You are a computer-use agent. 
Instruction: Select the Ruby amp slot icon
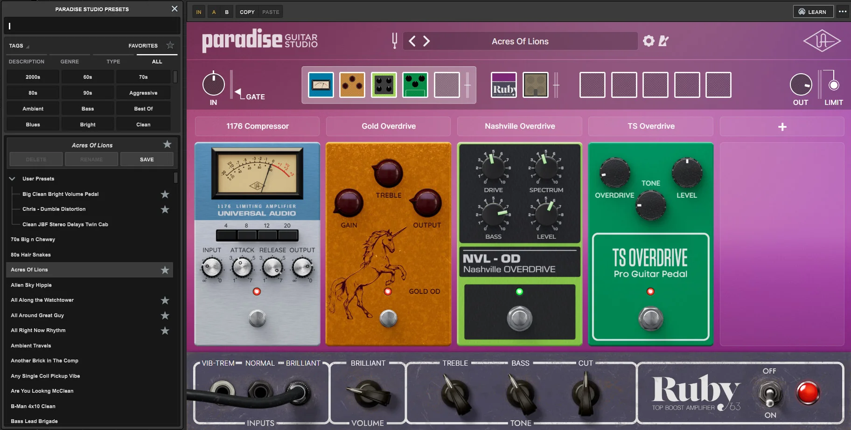pos(504,85)
